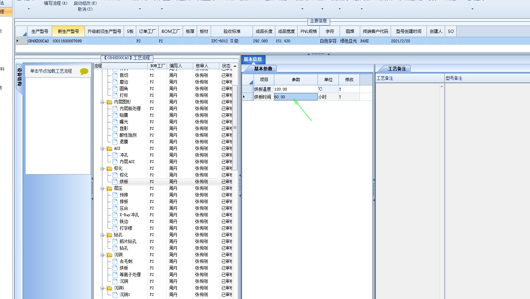The image size is (530, 299).
Task: Select the 烘板 step under 棕化 folder
Action: (x=124, y=181)
